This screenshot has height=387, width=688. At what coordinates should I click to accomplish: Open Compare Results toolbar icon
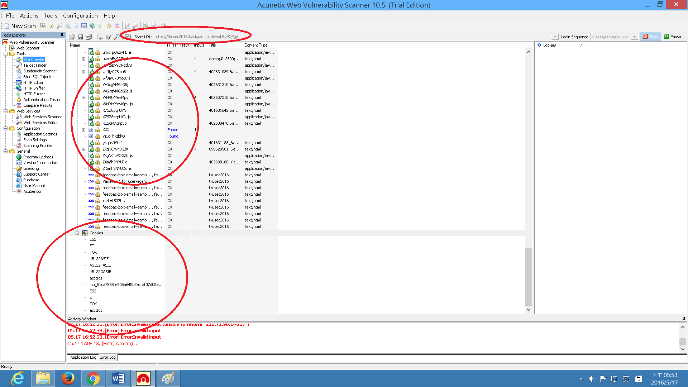click(x=117, y=26)
